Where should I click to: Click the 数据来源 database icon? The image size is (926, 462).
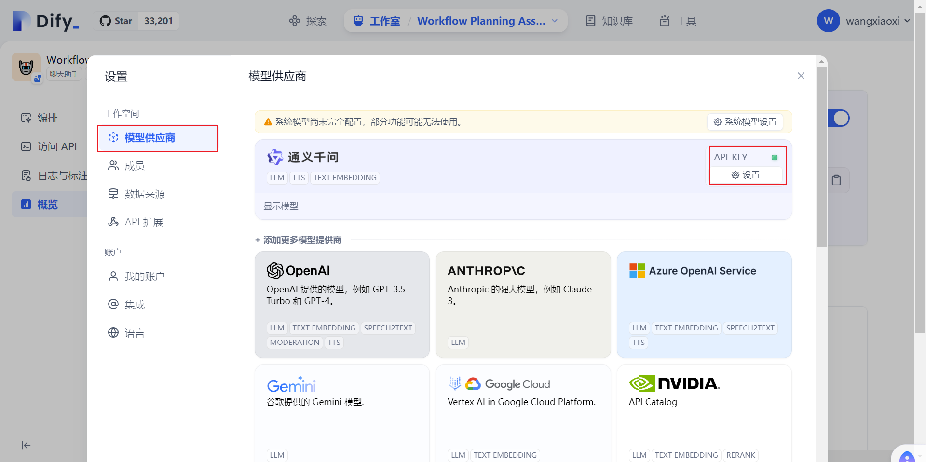[113, 194]
